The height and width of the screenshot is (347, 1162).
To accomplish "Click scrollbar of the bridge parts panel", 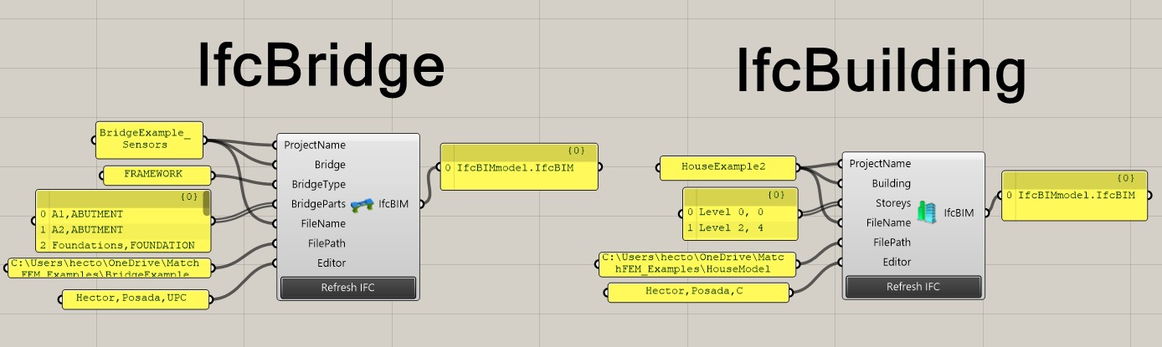I will coord(205,205).
